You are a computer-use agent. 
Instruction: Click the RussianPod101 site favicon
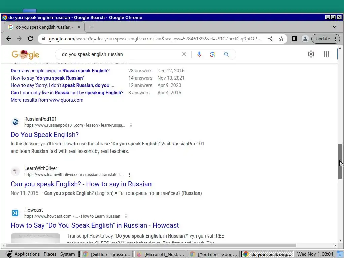pyautogui.click(x=15, y=122)
